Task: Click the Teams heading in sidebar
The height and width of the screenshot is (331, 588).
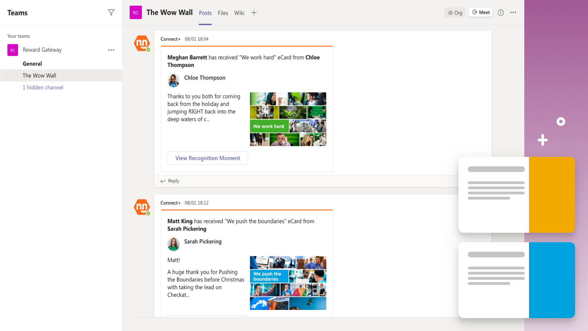Action: [18, 12]
